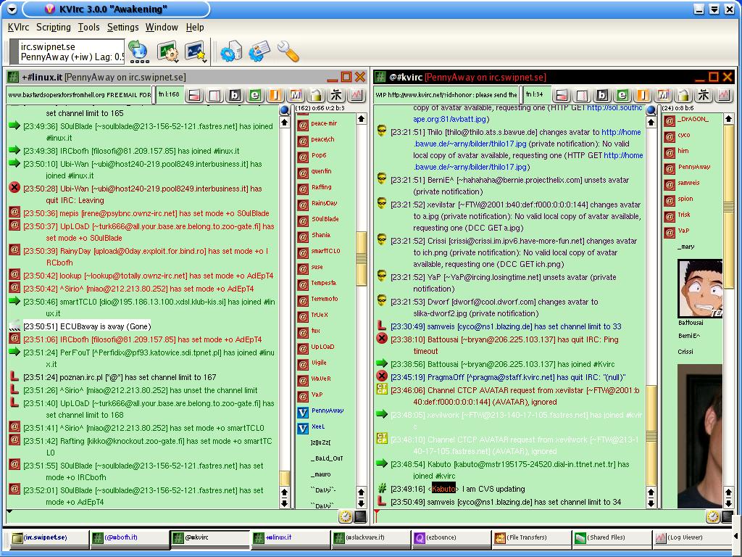Open invite list (I) in #linux.it window

(275, 95)
